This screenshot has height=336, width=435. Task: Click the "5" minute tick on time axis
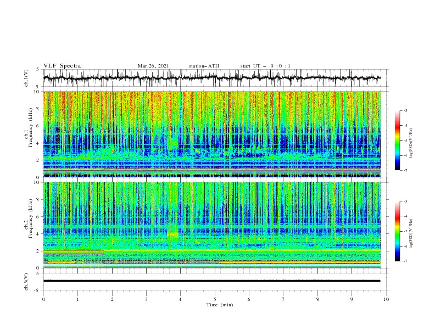[215, 299]
